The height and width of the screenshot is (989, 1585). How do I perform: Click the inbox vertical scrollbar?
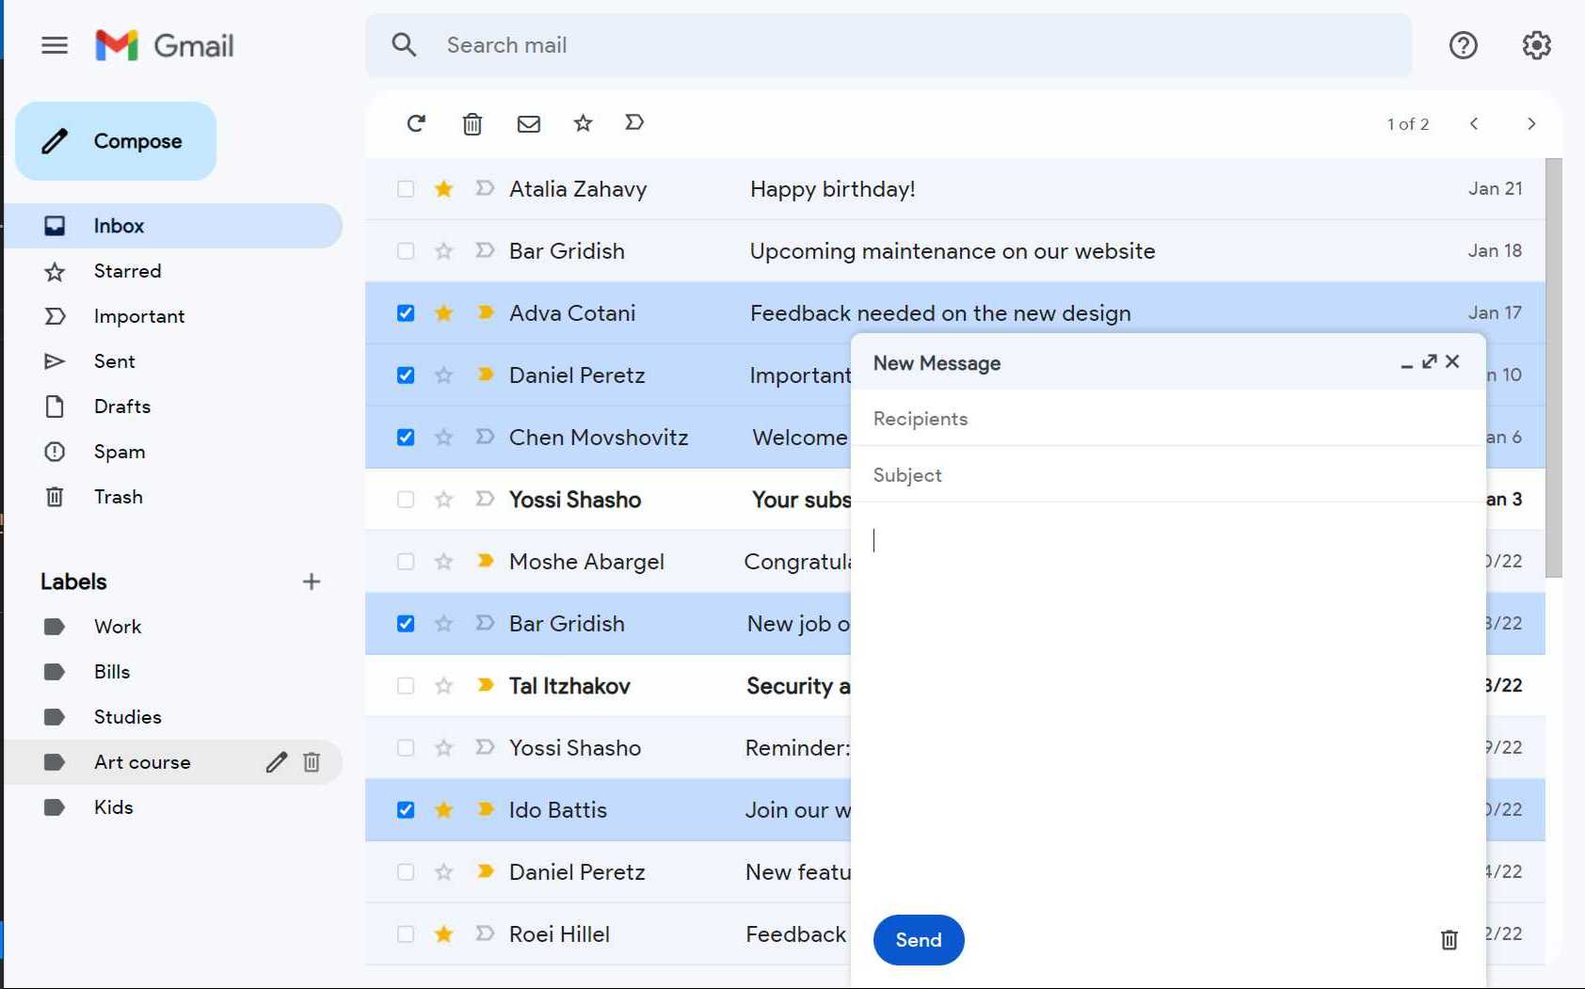[x=1554, y=368]
